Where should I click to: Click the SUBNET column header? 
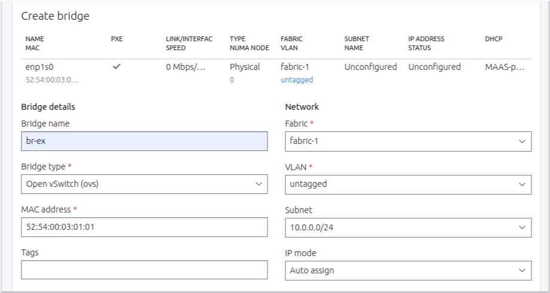click(x=357, y=39)
